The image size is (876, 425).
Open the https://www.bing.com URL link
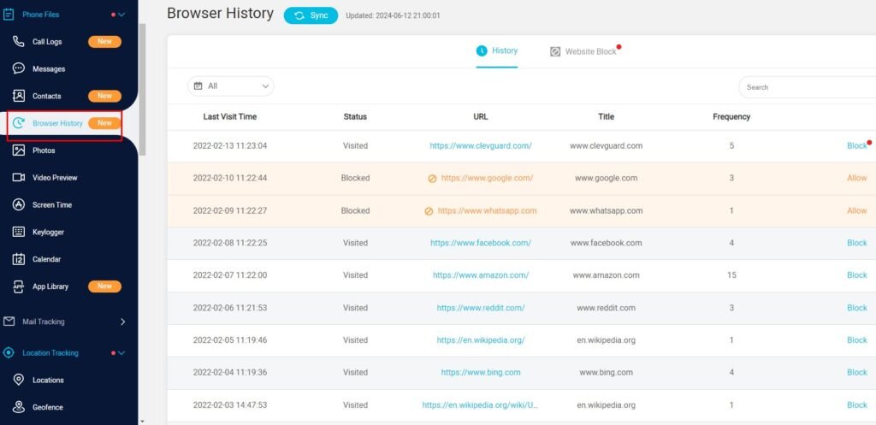pos(481,373)
